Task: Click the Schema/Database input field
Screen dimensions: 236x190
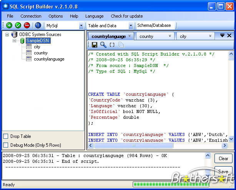Action: (155, 25)
